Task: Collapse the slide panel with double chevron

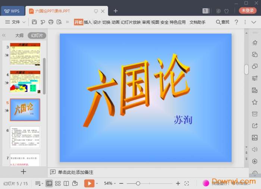Action: [4, 36]
